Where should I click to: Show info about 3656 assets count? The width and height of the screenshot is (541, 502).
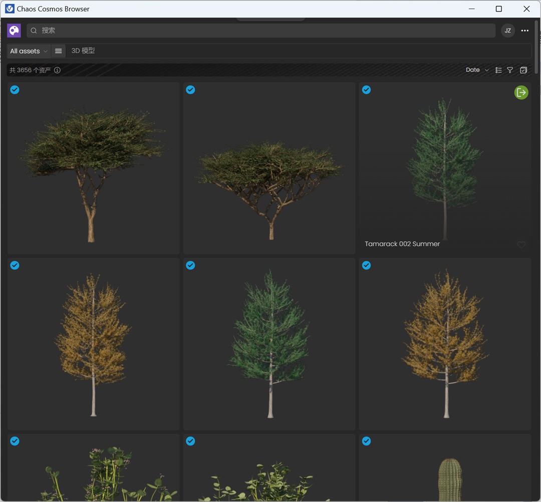57,70
